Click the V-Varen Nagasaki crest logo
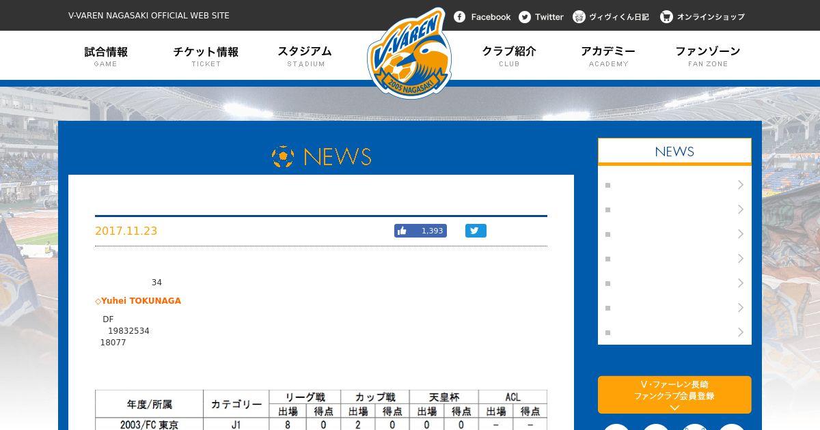The width and height of the screenshot is (820, 430). click(x=410, y=53)
